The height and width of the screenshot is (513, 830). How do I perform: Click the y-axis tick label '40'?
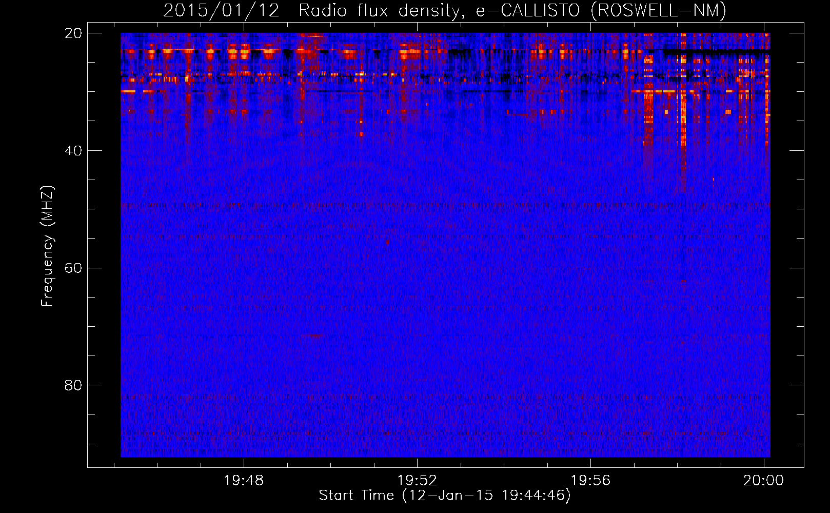click(x=73, y=151)
